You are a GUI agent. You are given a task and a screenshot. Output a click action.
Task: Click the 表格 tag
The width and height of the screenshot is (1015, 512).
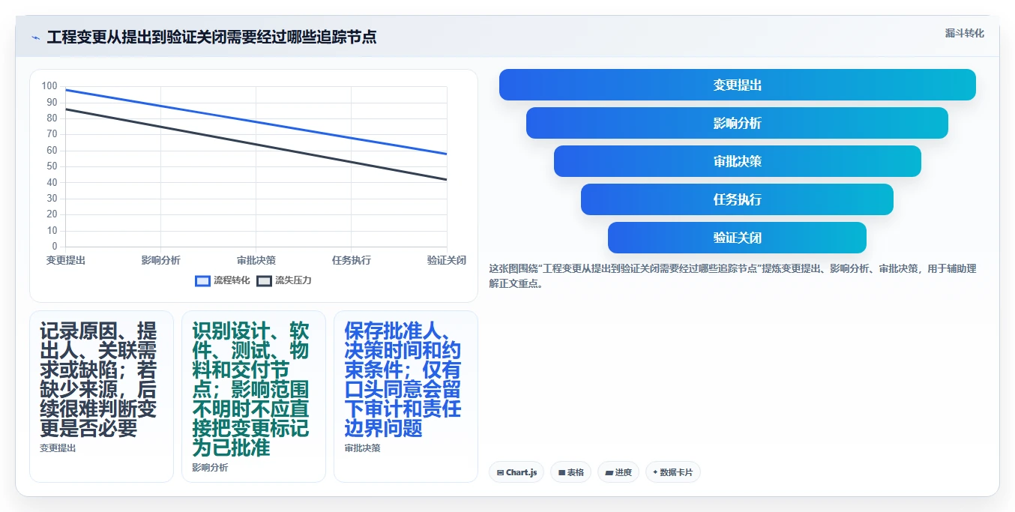pyautogui.click(x=570, y=472)
